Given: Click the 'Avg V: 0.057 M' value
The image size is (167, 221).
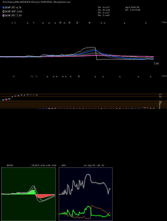Looking at the screenshot, I should click(132, 7).
